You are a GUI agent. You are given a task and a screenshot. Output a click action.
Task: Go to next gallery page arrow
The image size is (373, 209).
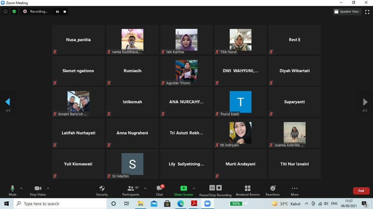click(x=365, y=102)
